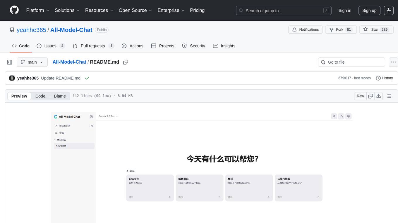
Task: Open commit 679f817
Action: [x=344, y=78]
